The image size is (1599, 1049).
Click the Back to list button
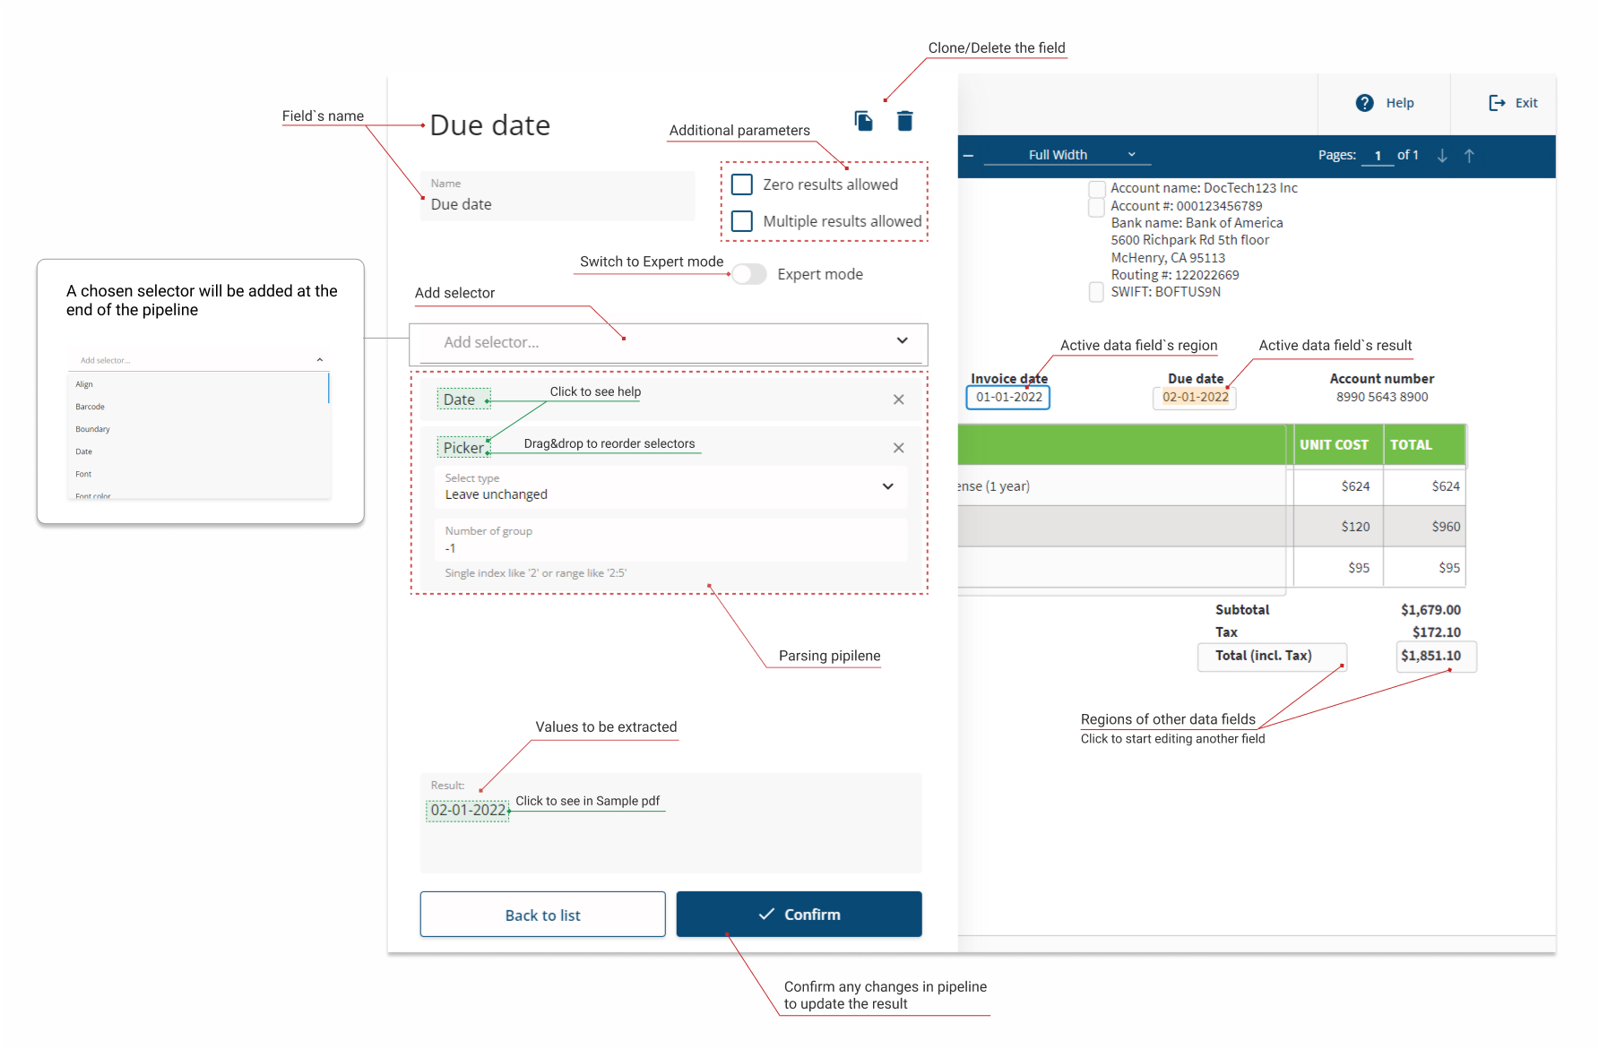[542, 915]
